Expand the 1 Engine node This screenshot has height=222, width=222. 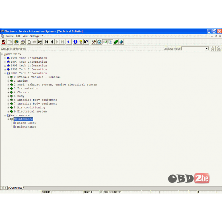(8, 81)
